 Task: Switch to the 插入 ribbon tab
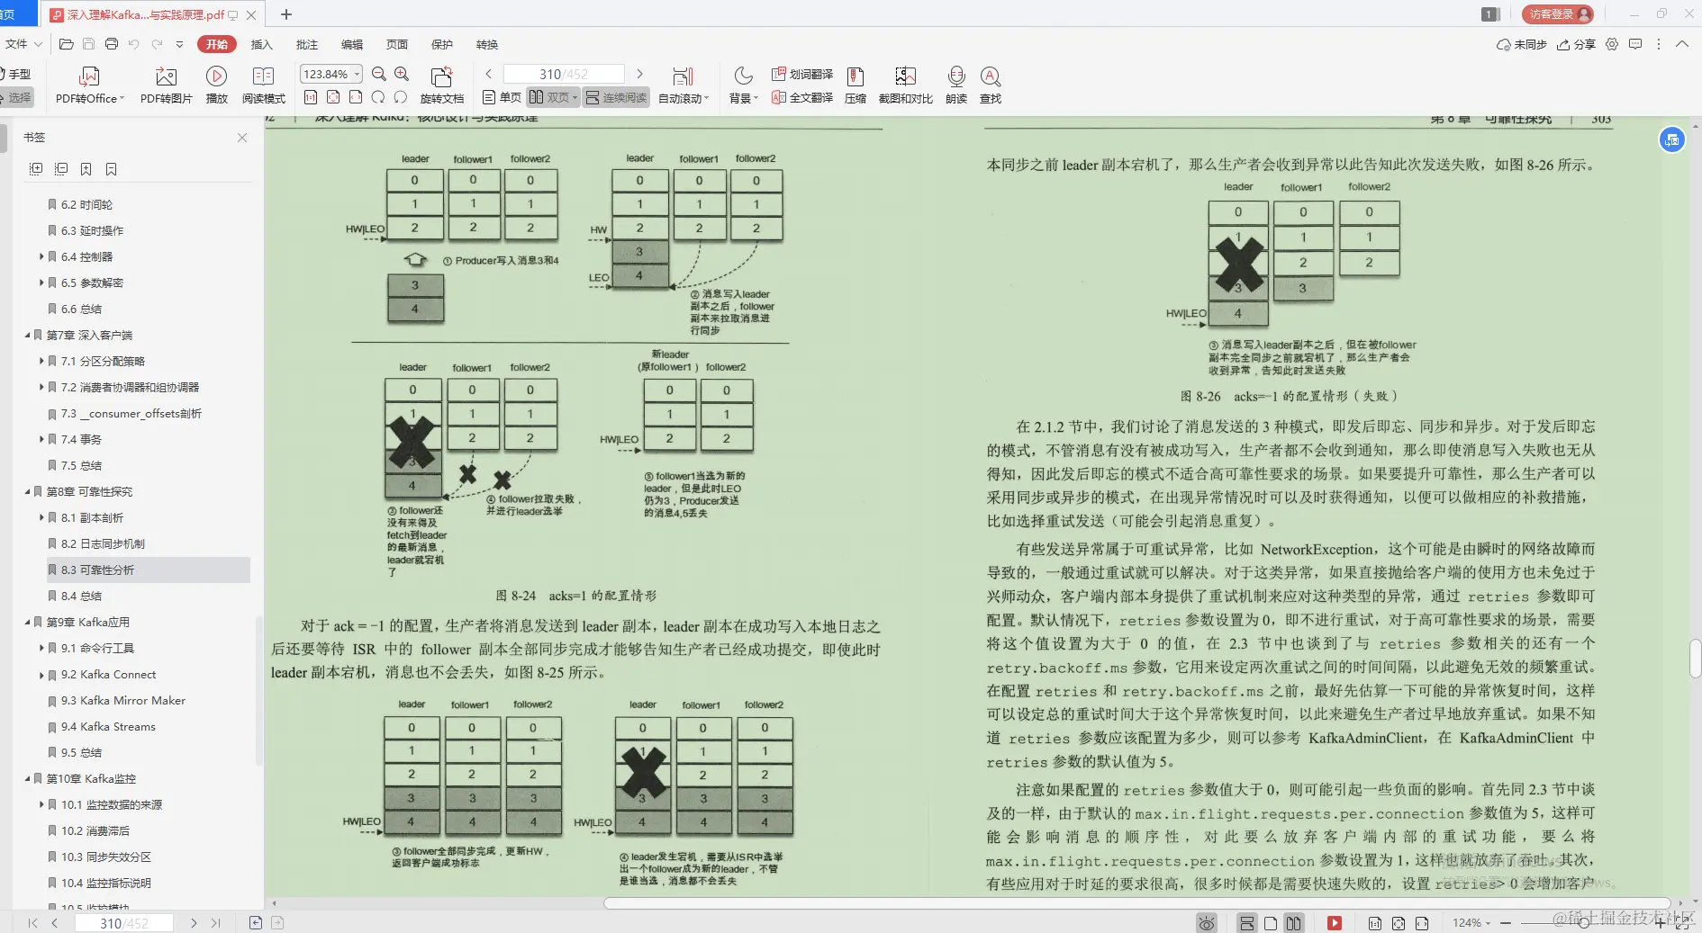click(261, 44)
